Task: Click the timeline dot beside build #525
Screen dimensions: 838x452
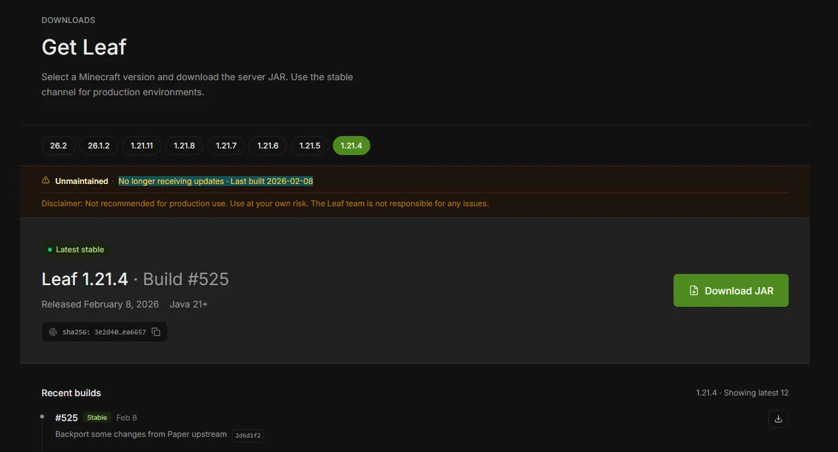Action: coord(42,417)
